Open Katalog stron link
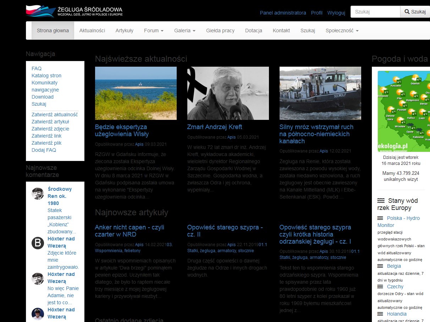The image size is (430, 322). [x=46, y=76]
